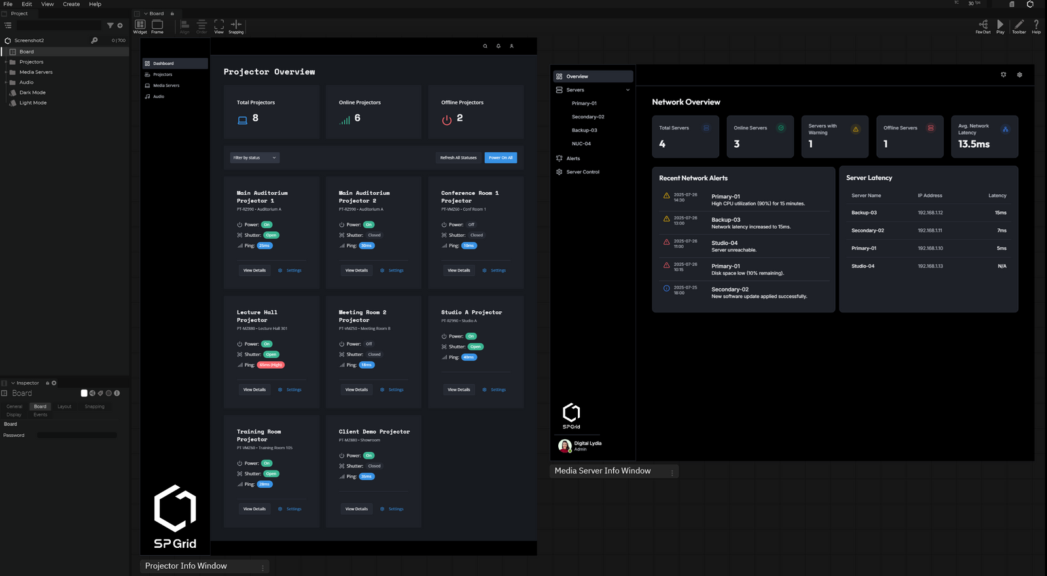Open the Create menu
The height and width of the screenshot is (576, 1047).
71,4
